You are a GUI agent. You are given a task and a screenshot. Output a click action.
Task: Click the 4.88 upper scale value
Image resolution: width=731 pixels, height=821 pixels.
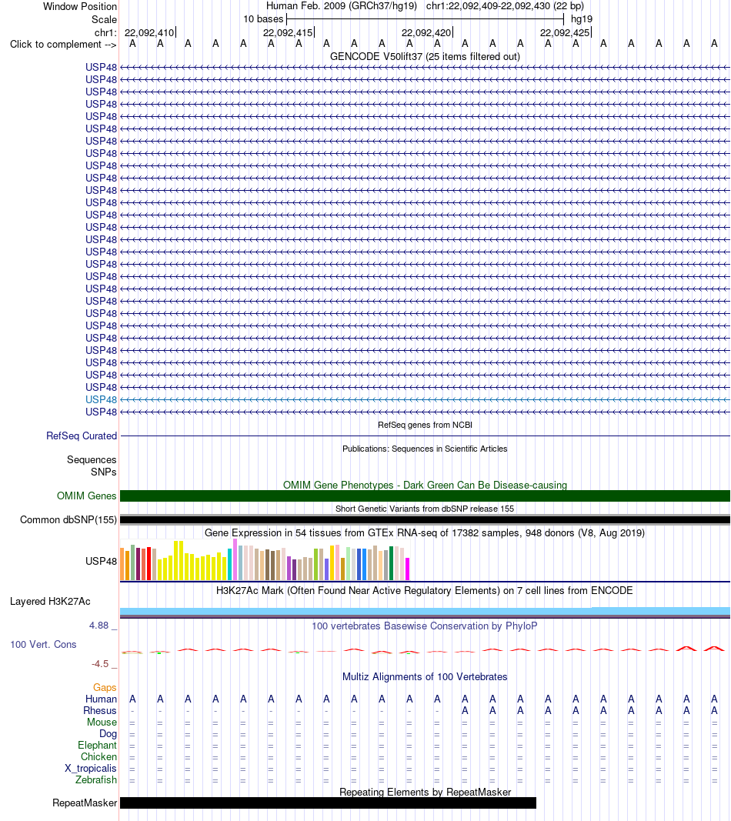(x=98, y=625)
